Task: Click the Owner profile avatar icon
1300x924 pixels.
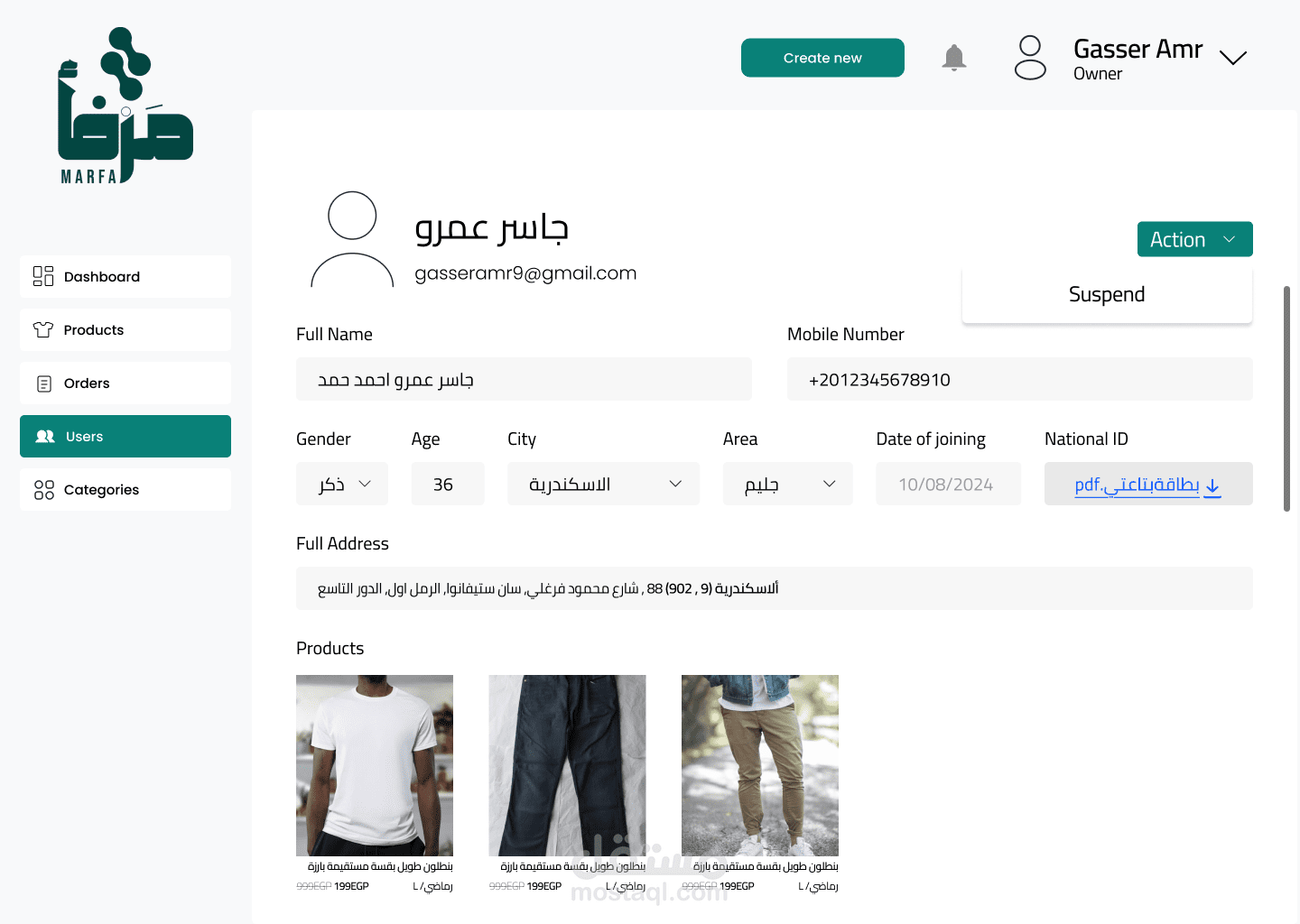Action: (x=1030, y=58)
